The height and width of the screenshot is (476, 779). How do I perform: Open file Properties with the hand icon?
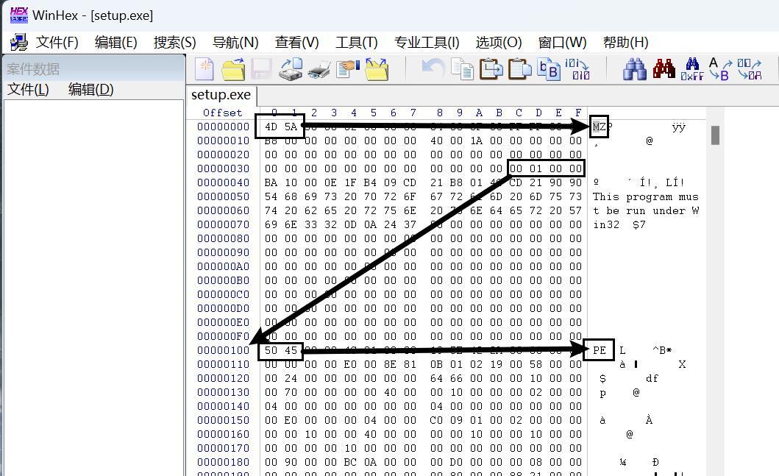point(347,69)
